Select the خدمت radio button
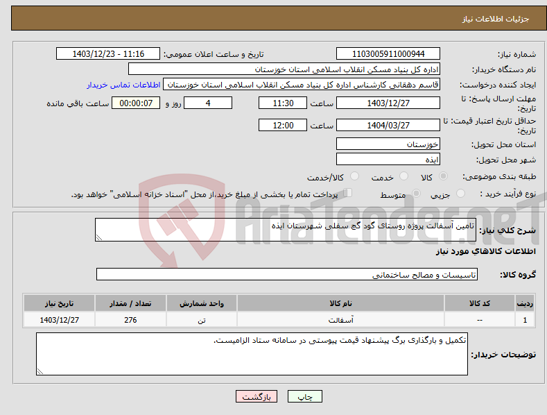Viewport: 547px width, 415px height. 403,176
